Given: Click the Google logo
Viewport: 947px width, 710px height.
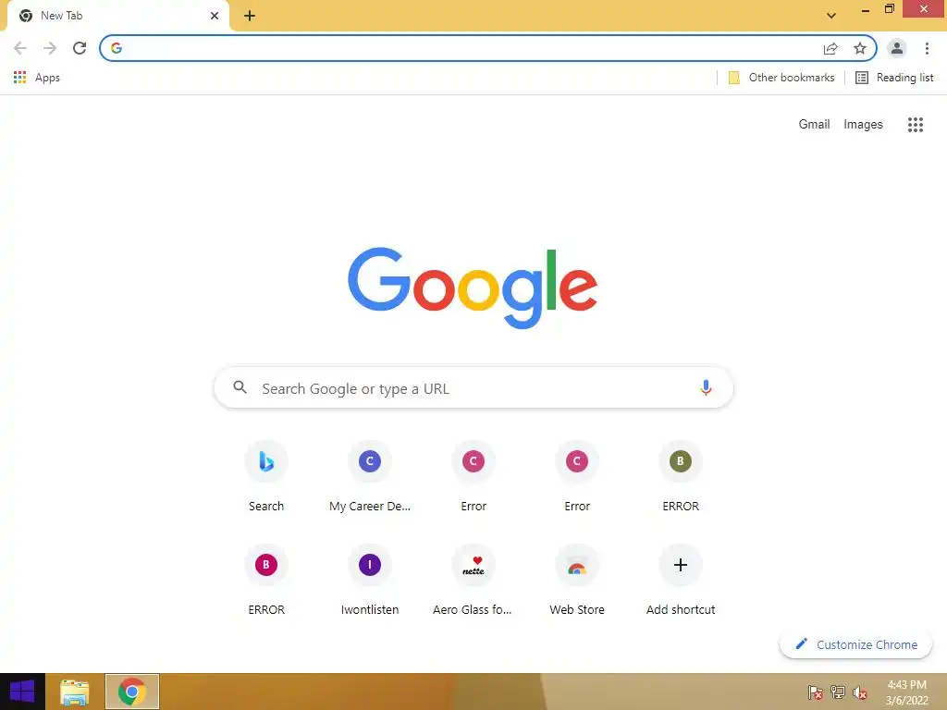Looking at the screenshot, I should 473,288.
